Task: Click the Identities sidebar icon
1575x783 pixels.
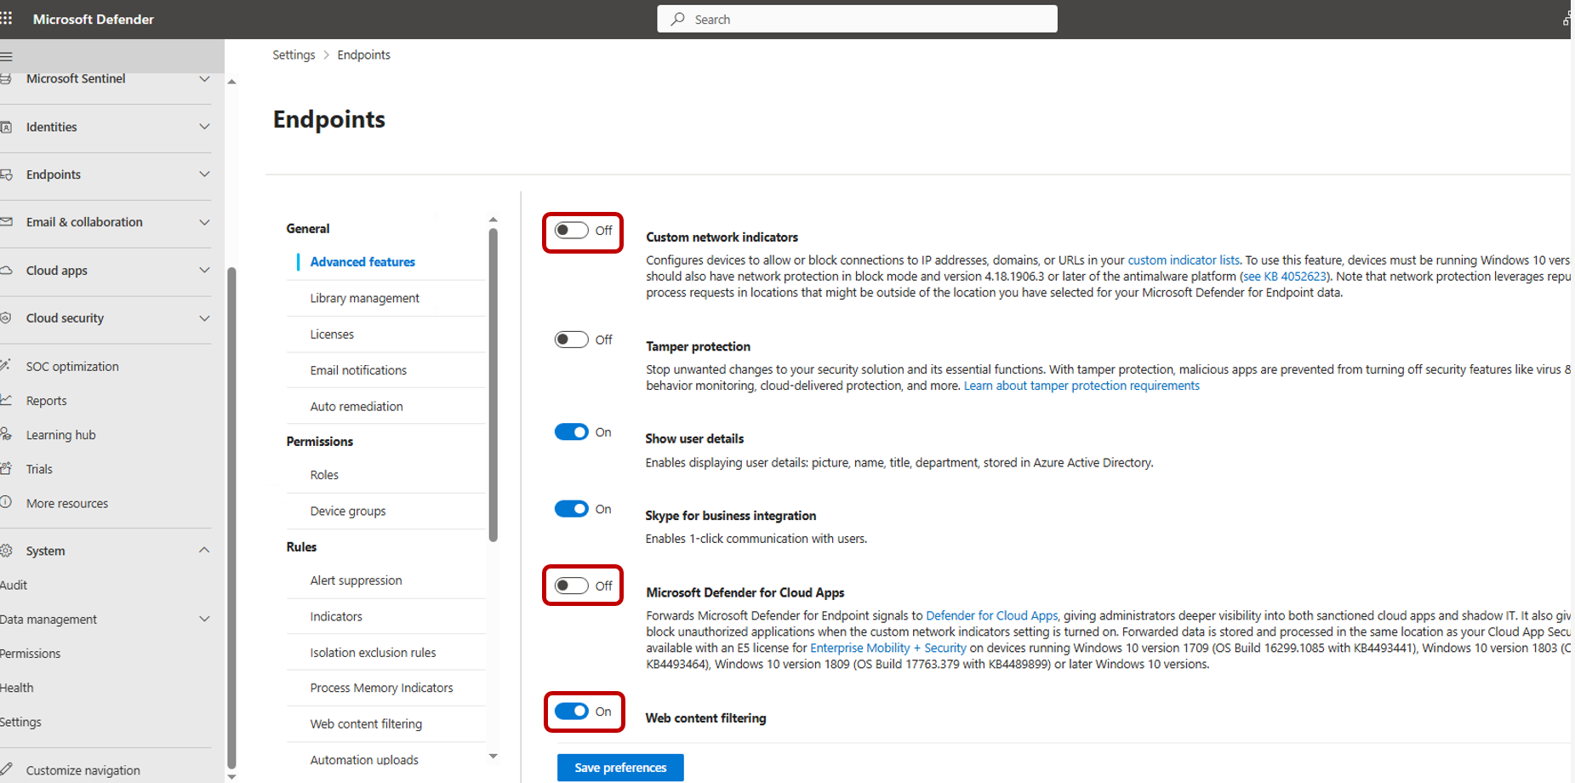Action: coord(6,127)
